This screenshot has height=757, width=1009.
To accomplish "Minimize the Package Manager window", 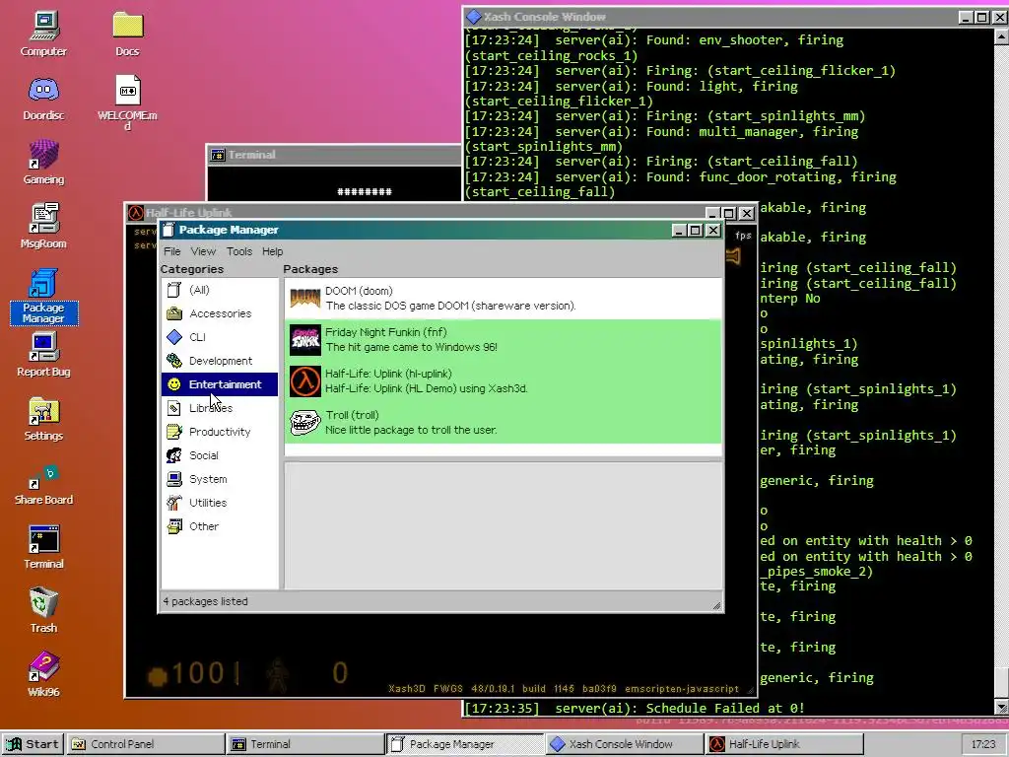I will pos(678,230).
